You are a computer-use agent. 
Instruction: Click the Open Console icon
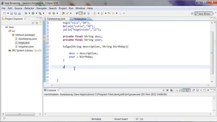coord(204,90)
